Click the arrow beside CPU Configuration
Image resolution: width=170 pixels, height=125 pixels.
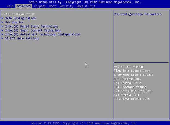coord(2,14)
